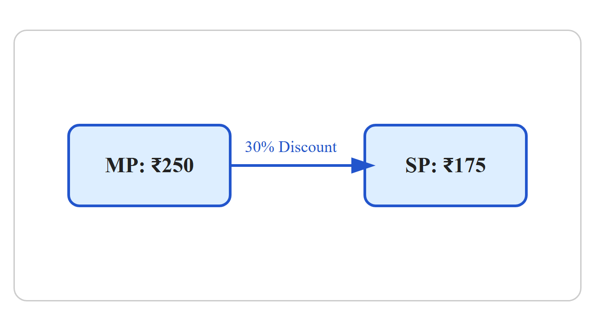Click the number 175 in the selling price box
Image resolution: width=595 pixels, height=331 pixels.
coord(470,165)
